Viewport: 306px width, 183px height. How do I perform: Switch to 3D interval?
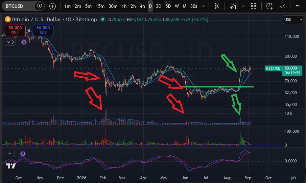(x=159, y=6)
